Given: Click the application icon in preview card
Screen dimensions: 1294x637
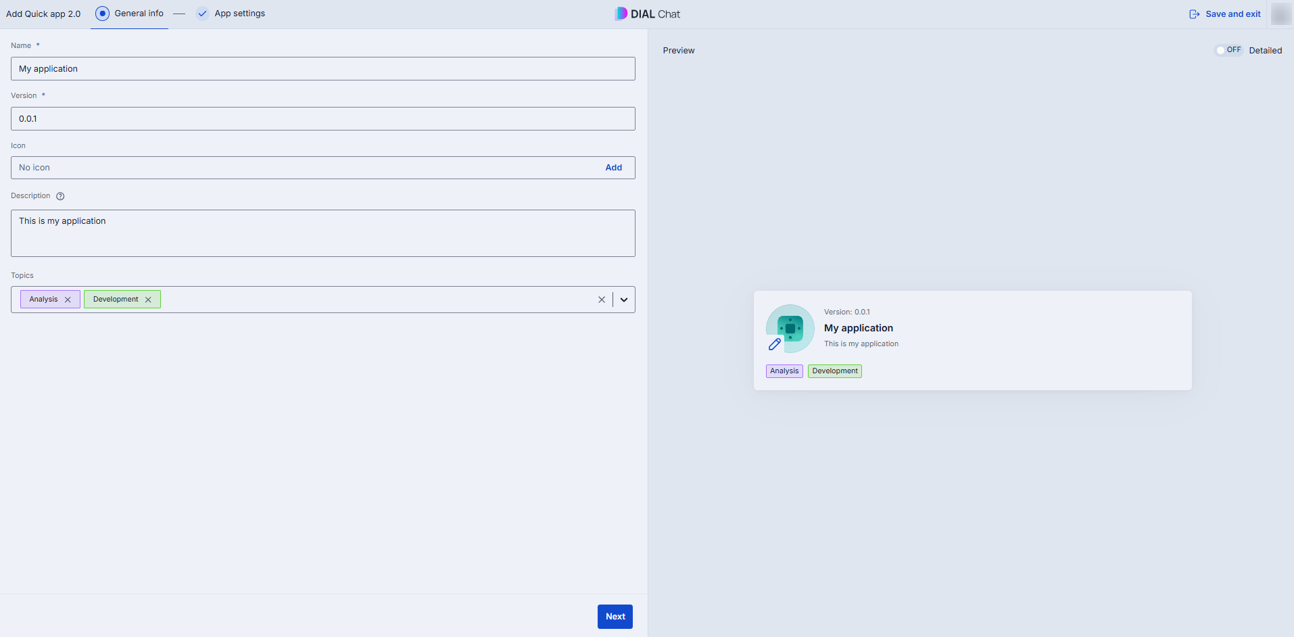Looking at the screenshot, I should (x=790, y=329).
